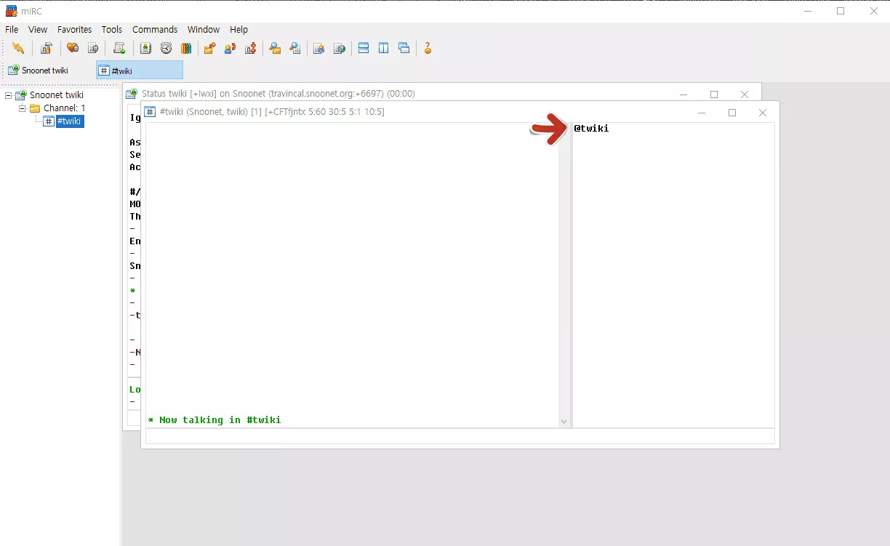Screen dimensions: 890x546
Task: Open the Scripts Editor scroll icon
Action: (x=119, y=49)
